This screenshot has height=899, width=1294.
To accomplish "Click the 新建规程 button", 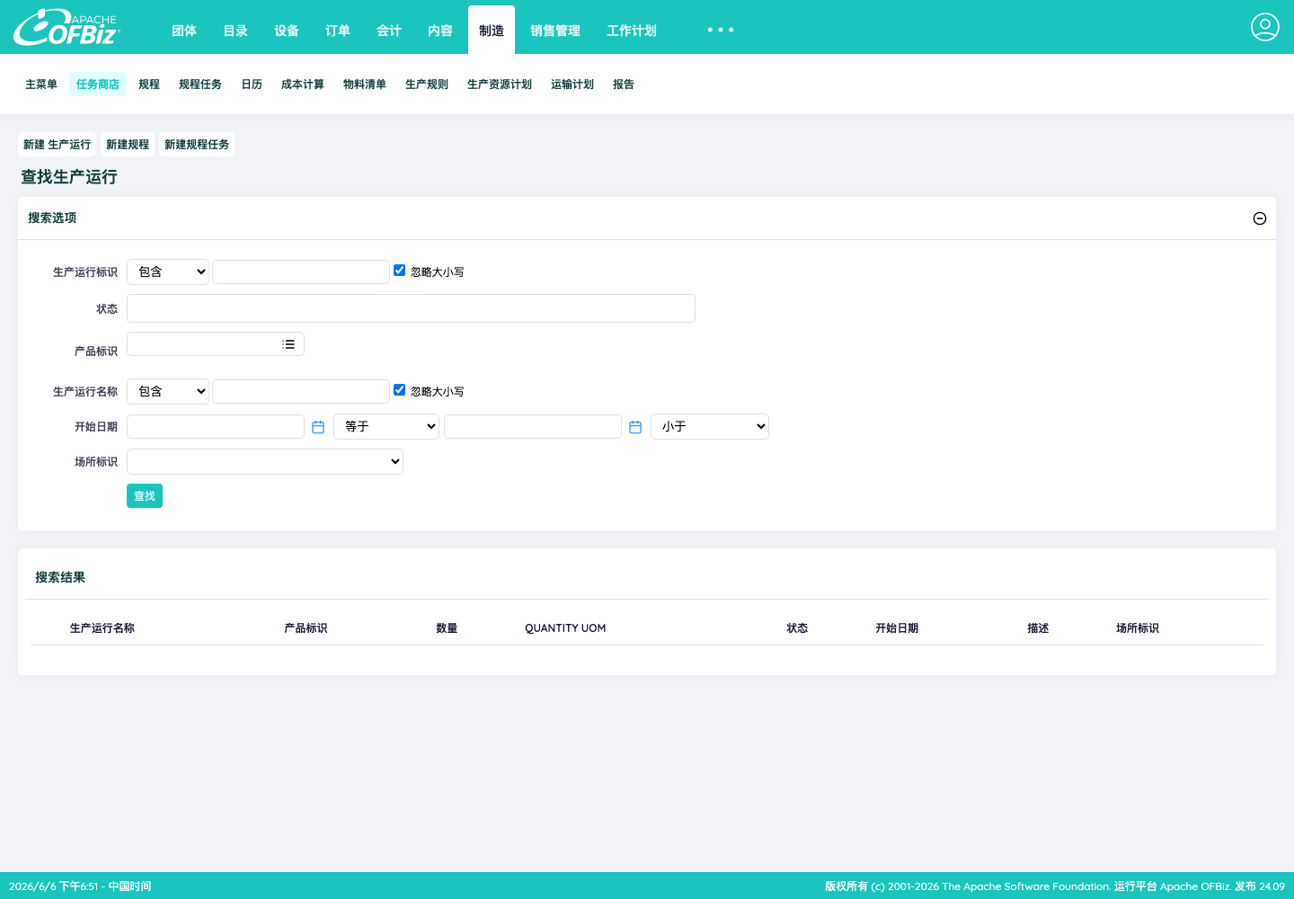I will tap(128, 145).
